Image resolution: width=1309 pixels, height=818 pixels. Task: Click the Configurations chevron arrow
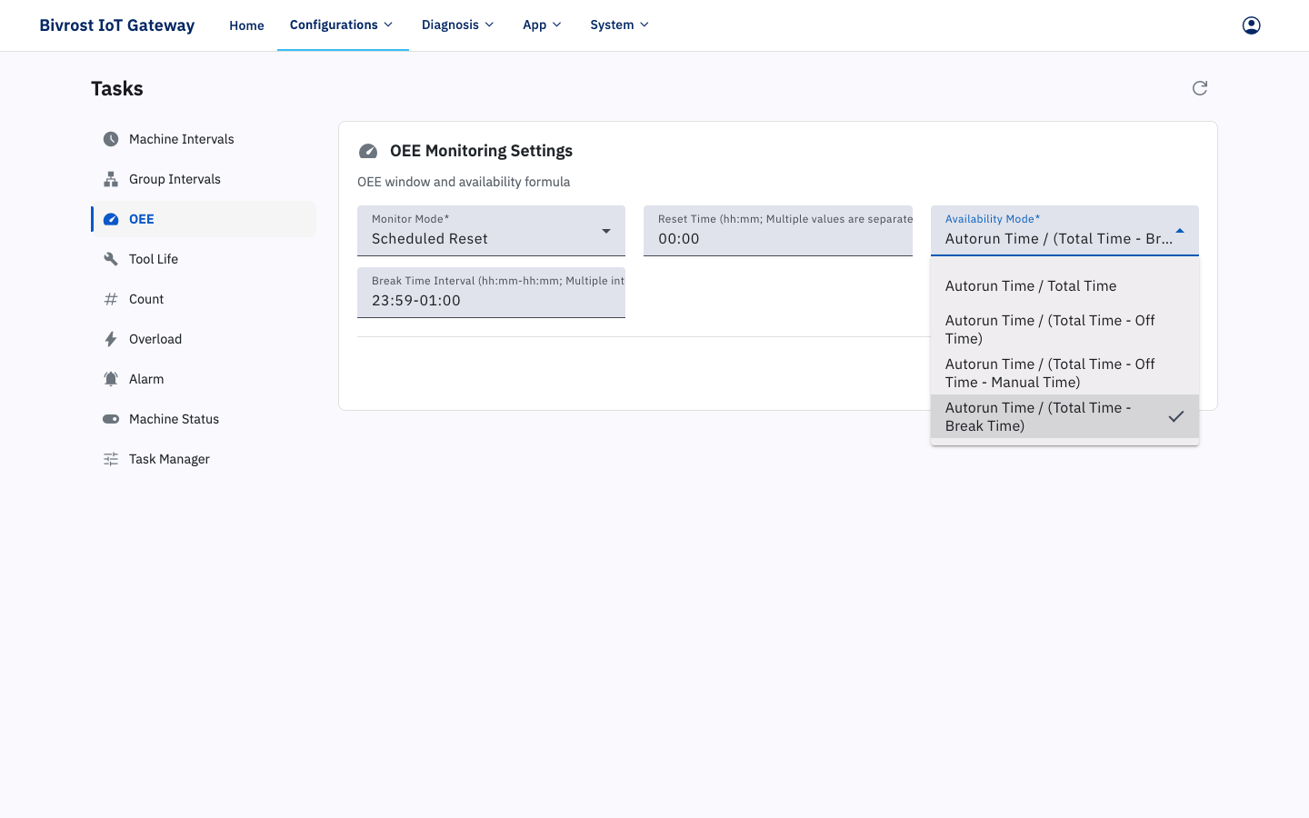389,25
